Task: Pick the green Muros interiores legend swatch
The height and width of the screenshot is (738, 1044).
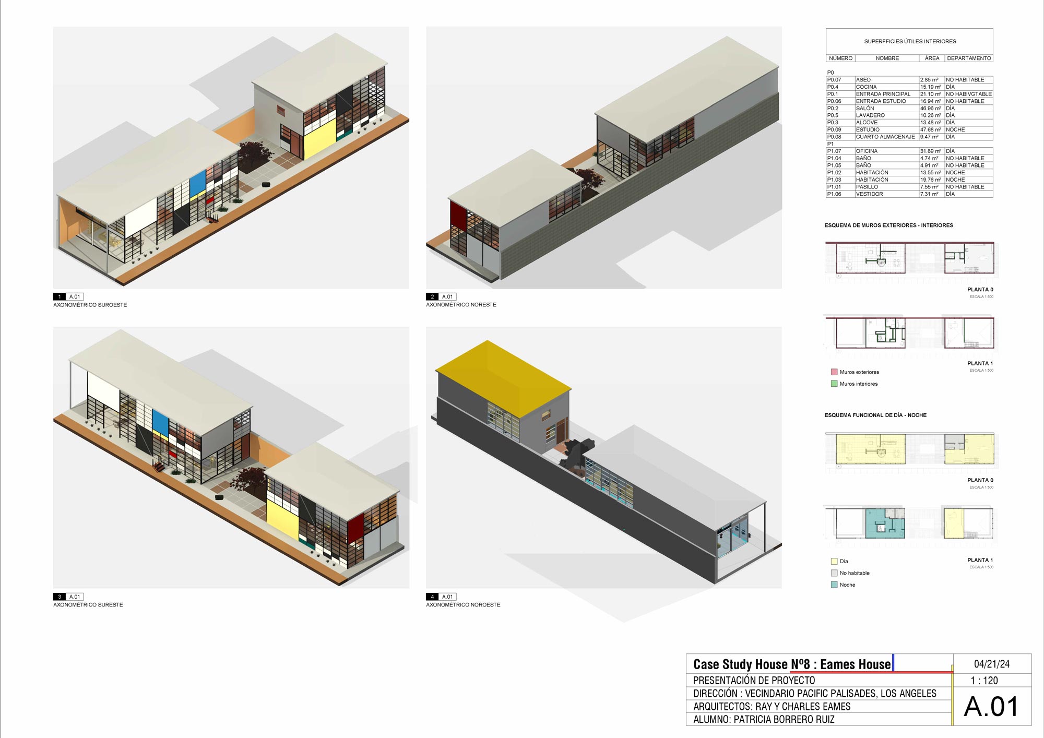Action: (x=834, y=384)
